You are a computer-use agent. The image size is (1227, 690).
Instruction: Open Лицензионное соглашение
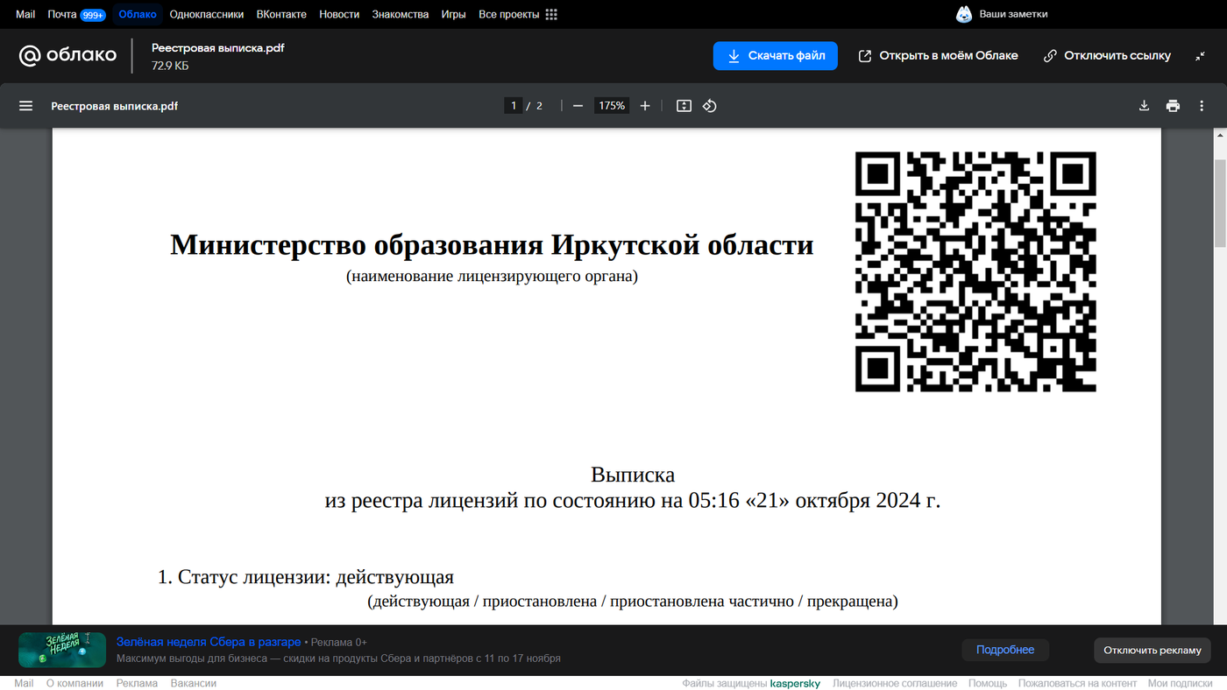[x=895, y=683]
